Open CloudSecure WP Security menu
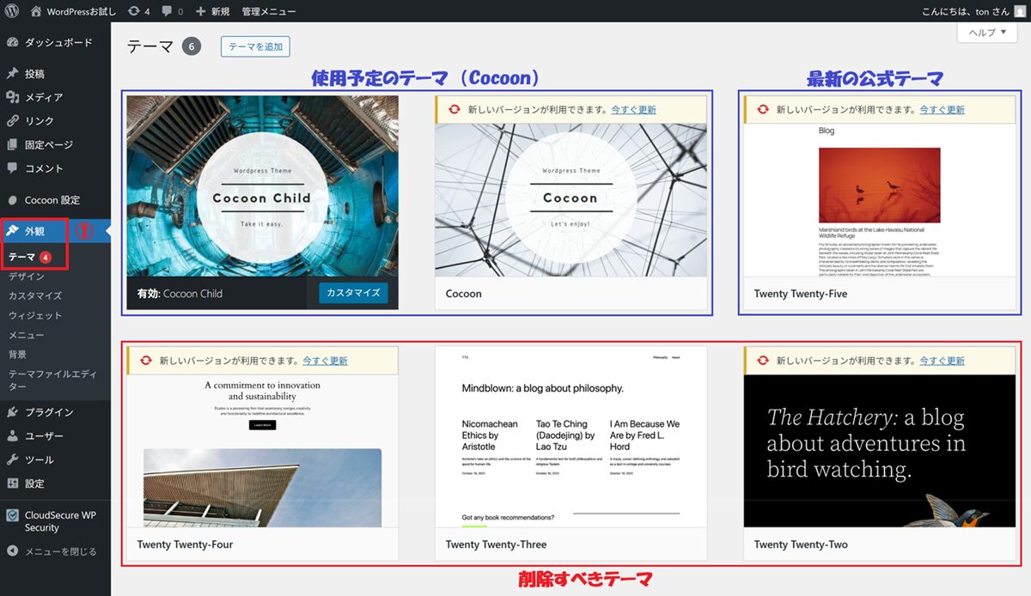This screenshot has height=596, width=1031. [x=58, y=521]
